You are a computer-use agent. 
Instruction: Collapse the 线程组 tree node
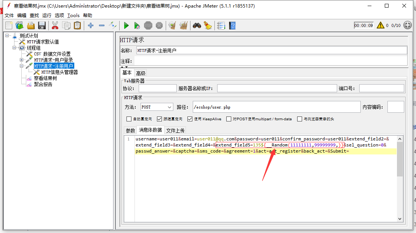click(14, 48)
